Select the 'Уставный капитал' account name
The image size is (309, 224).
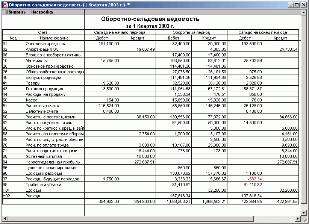[x=44, y=157]
